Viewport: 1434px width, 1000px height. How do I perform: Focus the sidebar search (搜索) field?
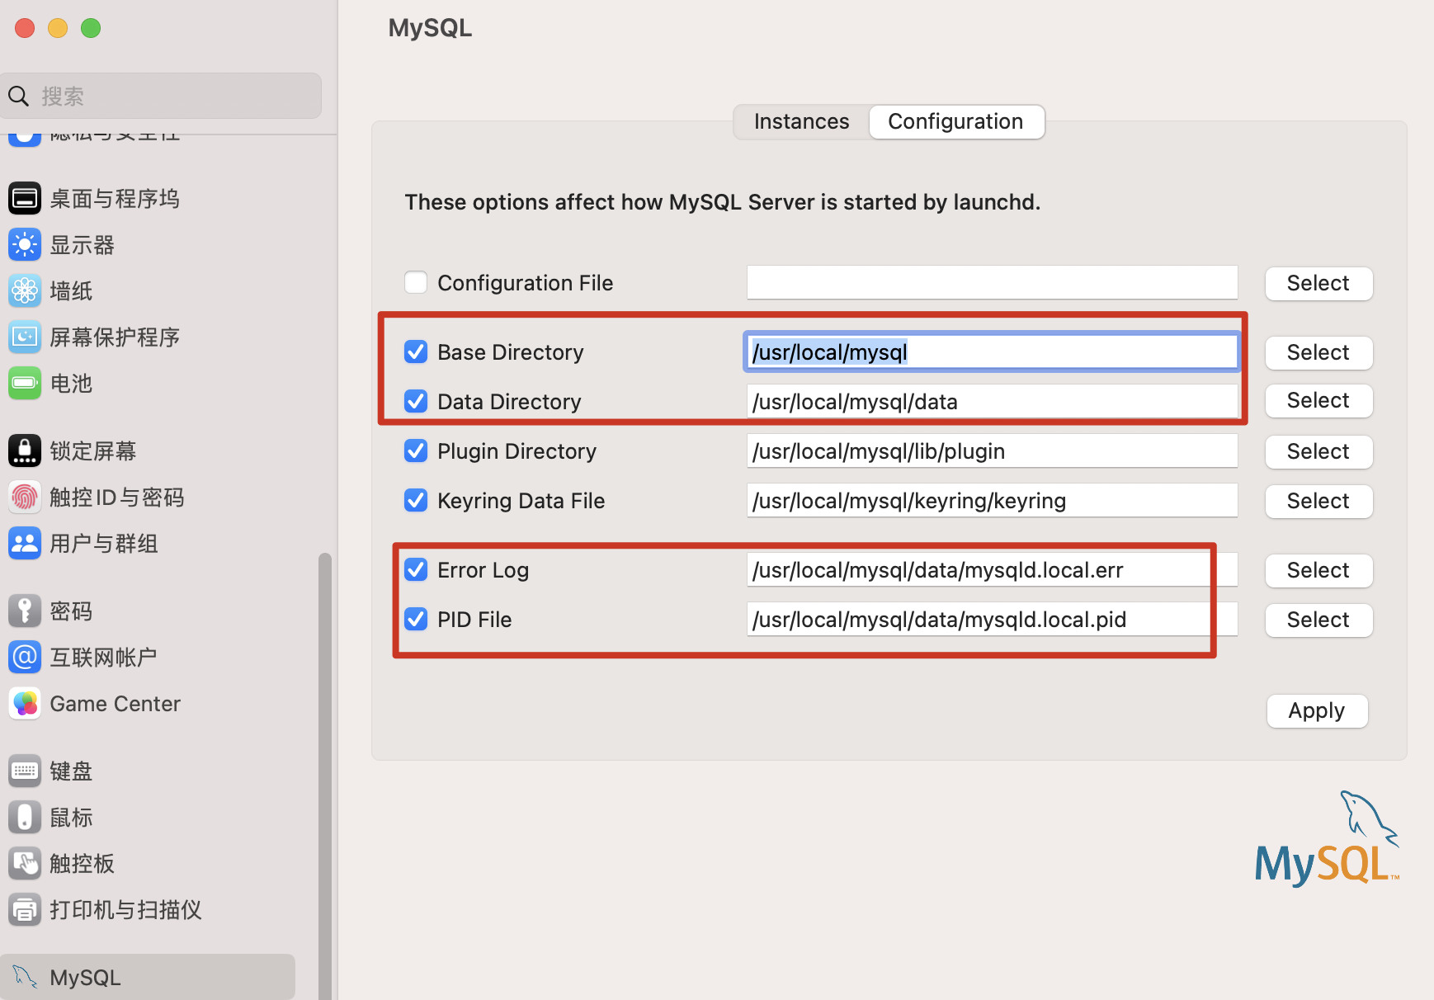pyautogui.click(x=161, y=96)
